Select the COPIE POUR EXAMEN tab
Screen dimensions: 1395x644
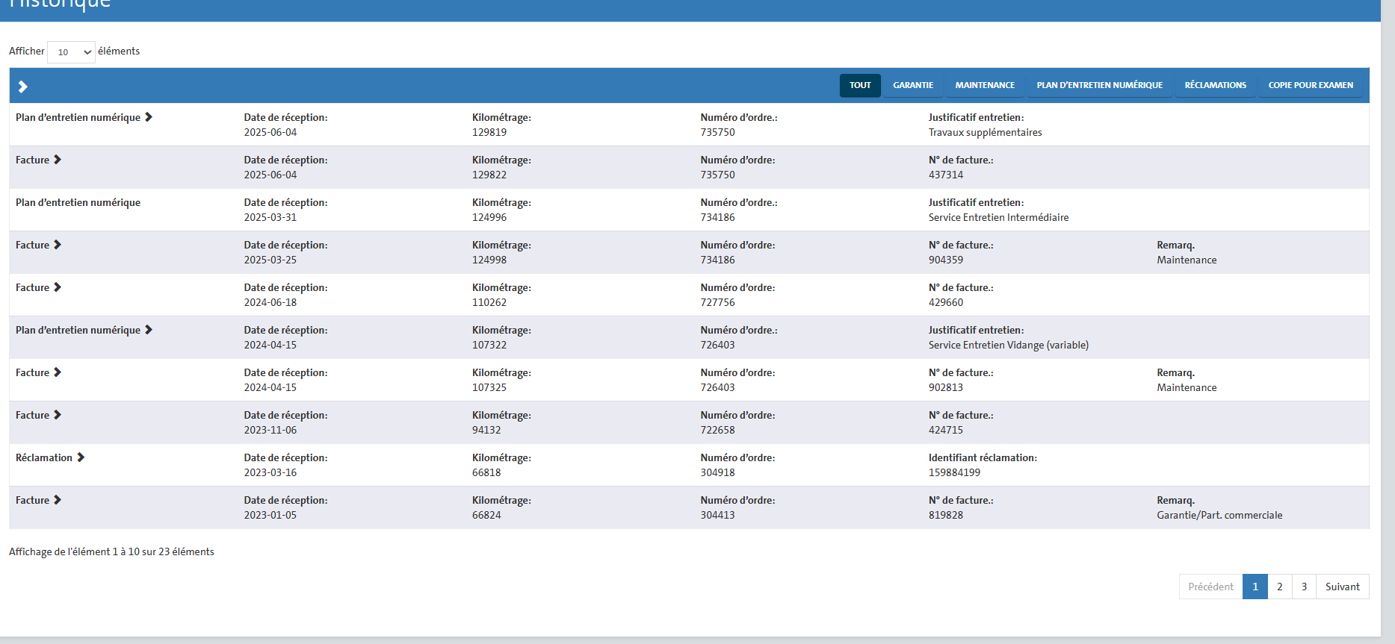1311,85
